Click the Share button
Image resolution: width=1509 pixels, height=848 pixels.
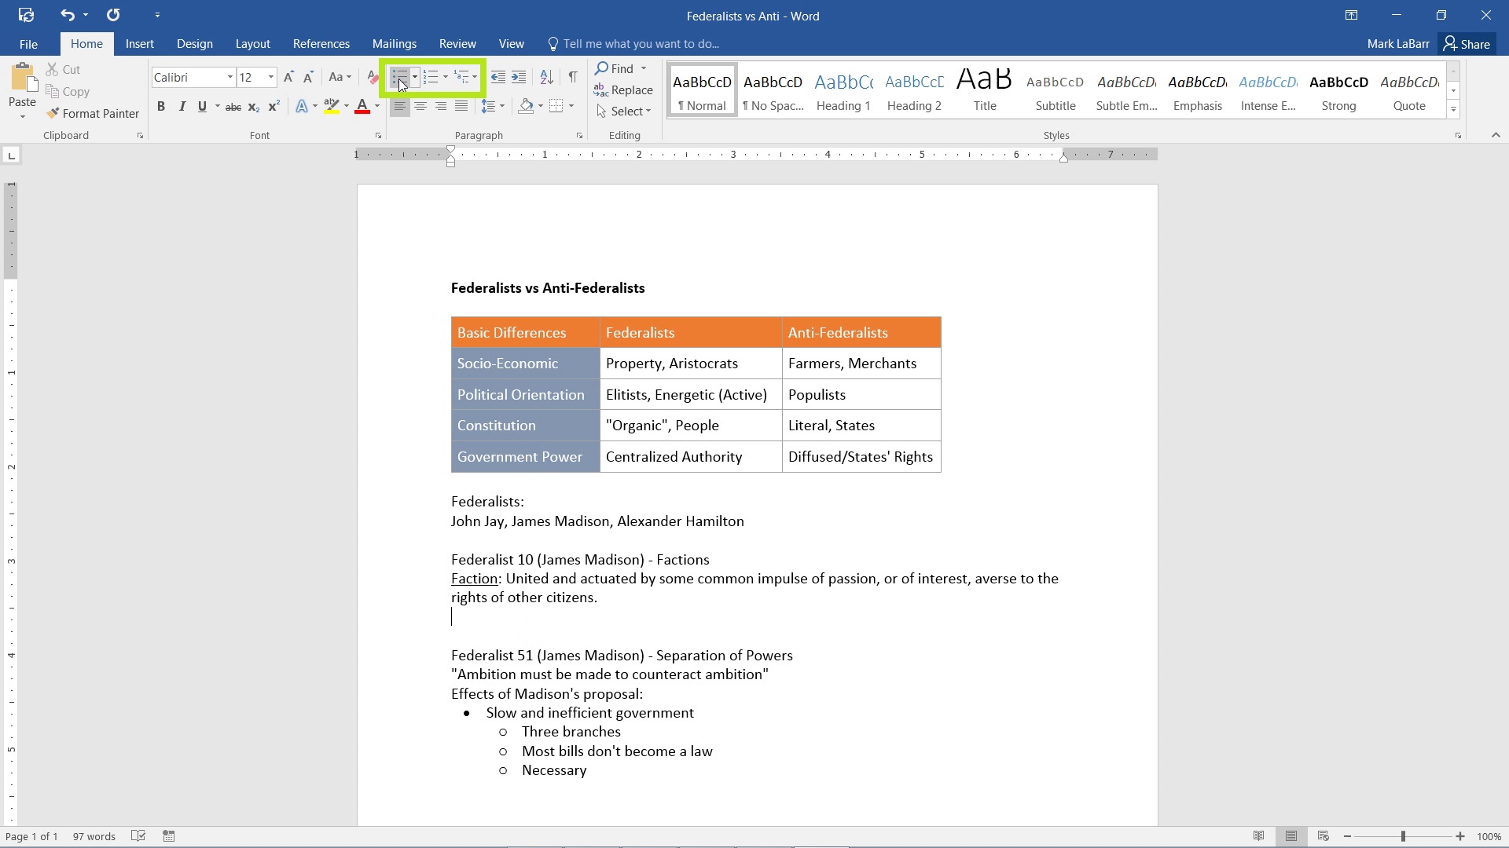pos(1467,44)
